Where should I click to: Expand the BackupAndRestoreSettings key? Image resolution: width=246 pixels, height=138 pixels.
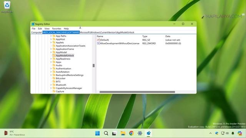pos(51,75)
